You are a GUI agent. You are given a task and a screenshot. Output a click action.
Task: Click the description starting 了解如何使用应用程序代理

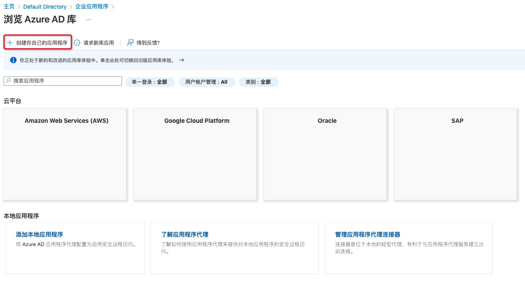tap(233, 248)
